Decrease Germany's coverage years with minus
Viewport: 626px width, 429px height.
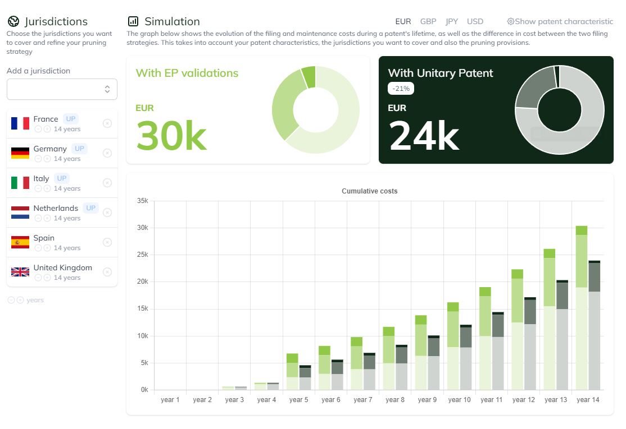tap(38, 159)
